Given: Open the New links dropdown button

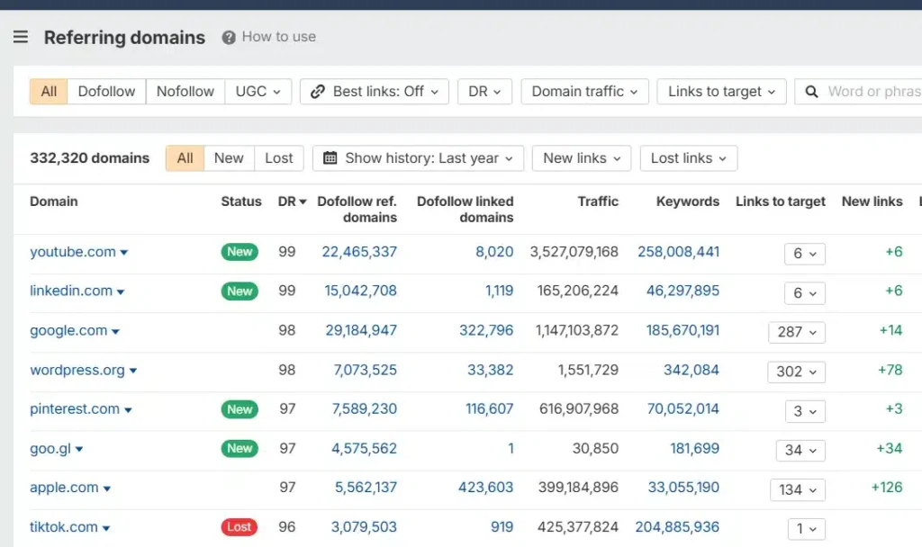Looking at the screenshot, I should [x=582, y=158].
